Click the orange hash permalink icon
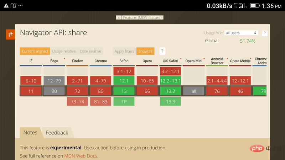This screenshot has height=160, width=285. 10,34
